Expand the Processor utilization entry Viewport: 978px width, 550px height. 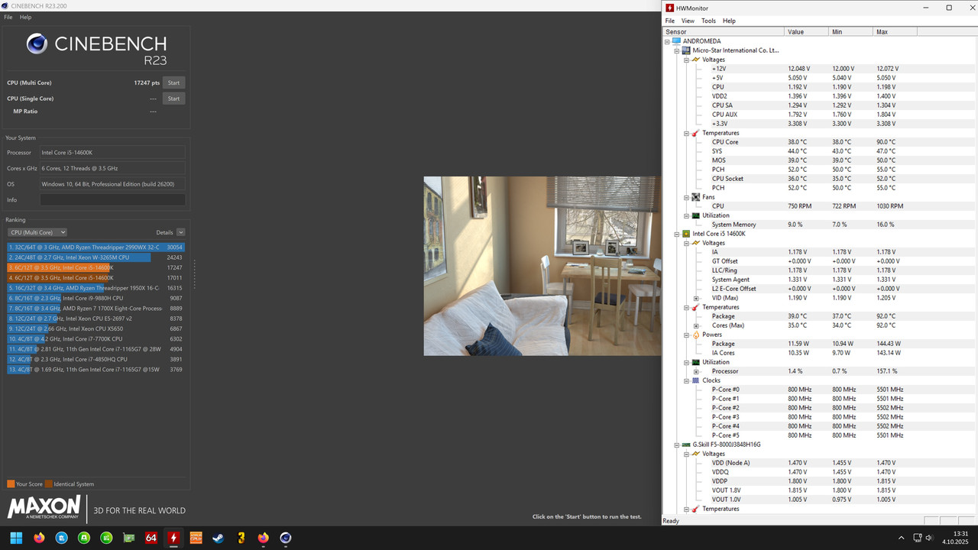coord(696,371)
